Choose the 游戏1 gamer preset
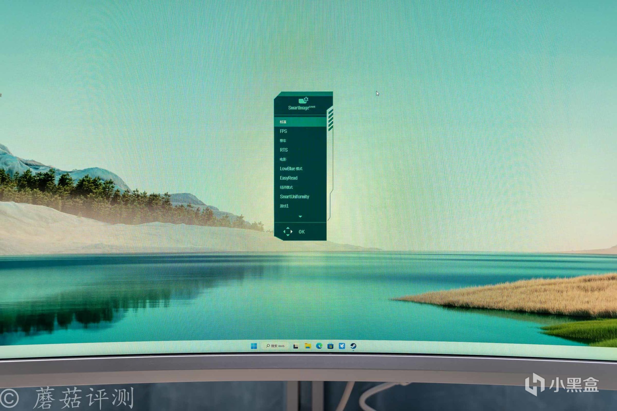This screenshot has width=617, height=411. 300,206
